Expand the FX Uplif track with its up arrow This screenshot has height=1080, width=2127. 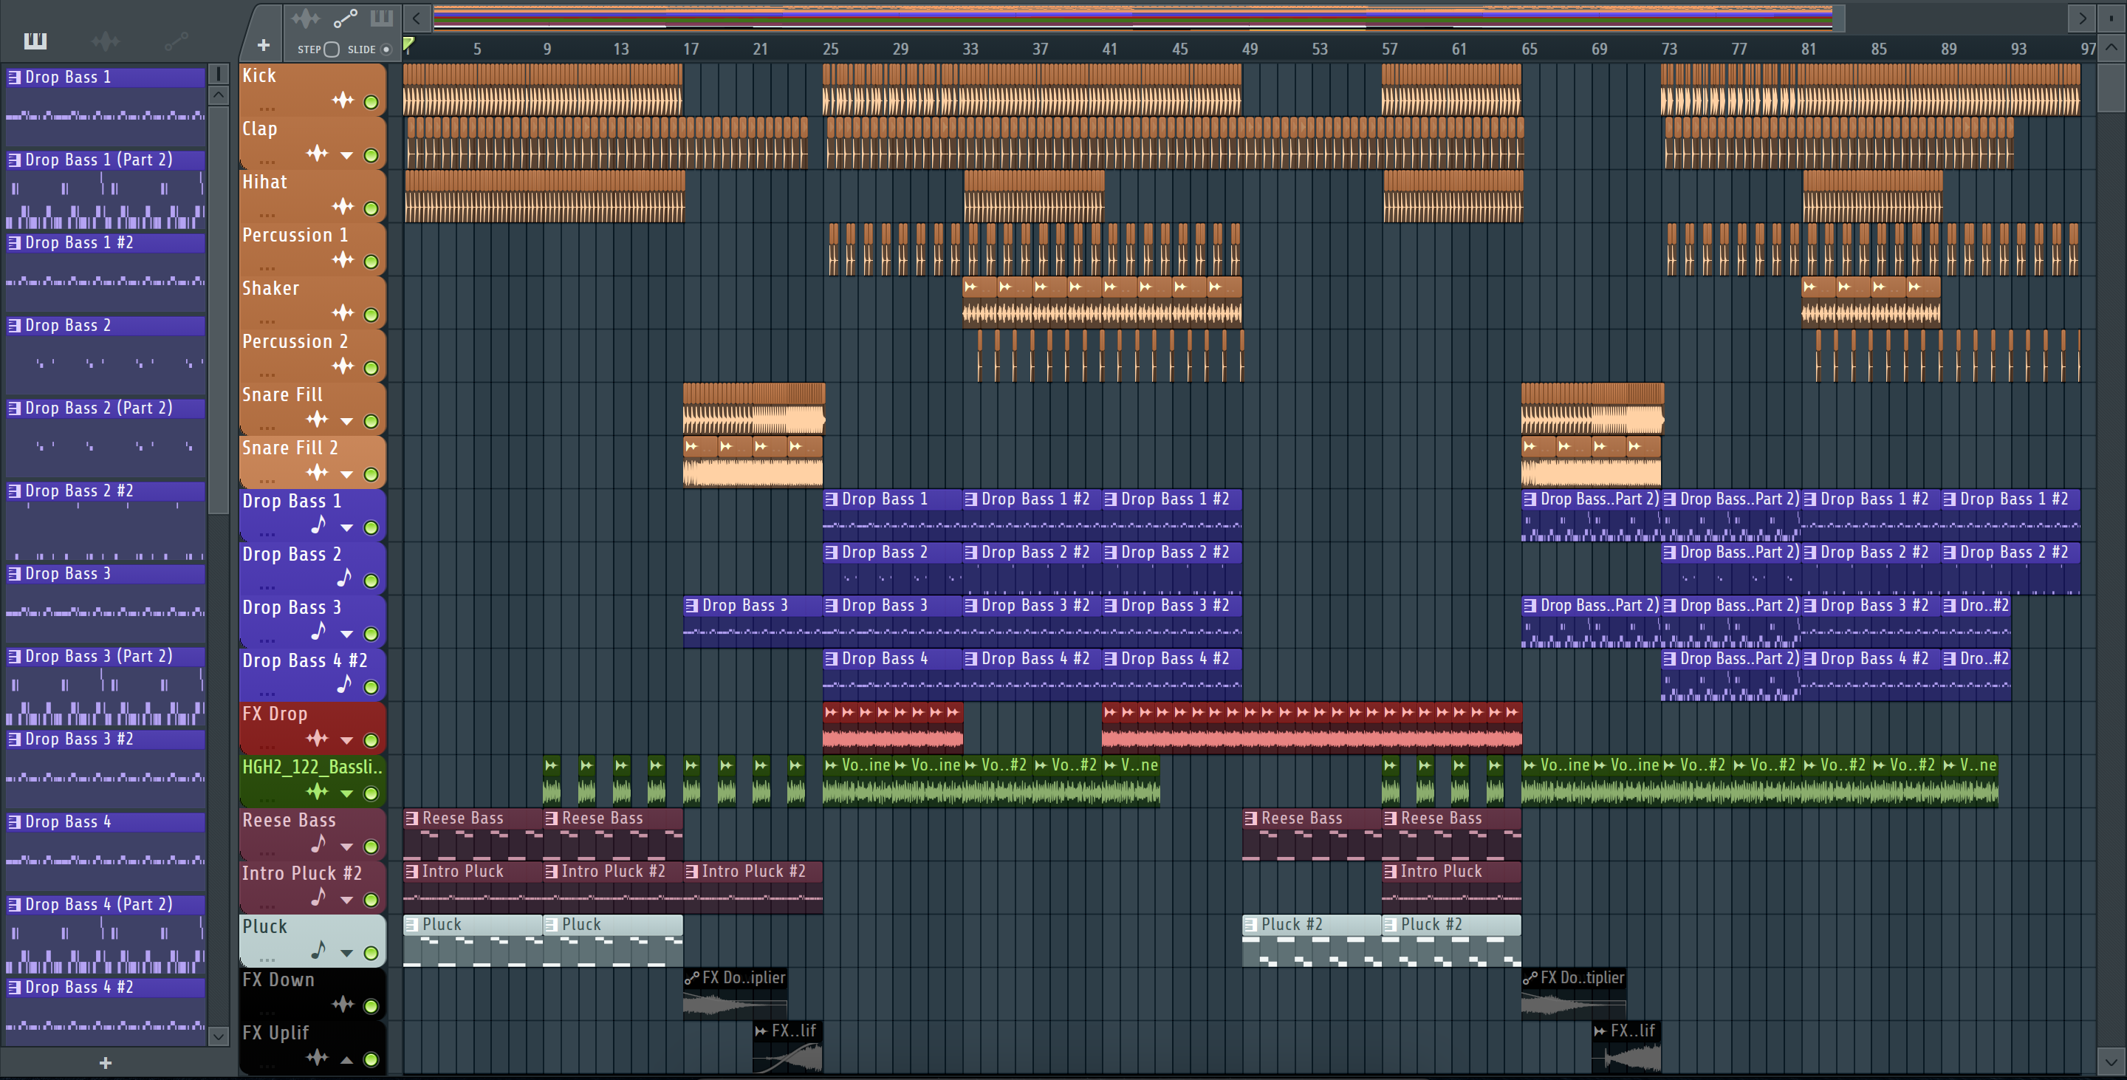[347, 1059]
